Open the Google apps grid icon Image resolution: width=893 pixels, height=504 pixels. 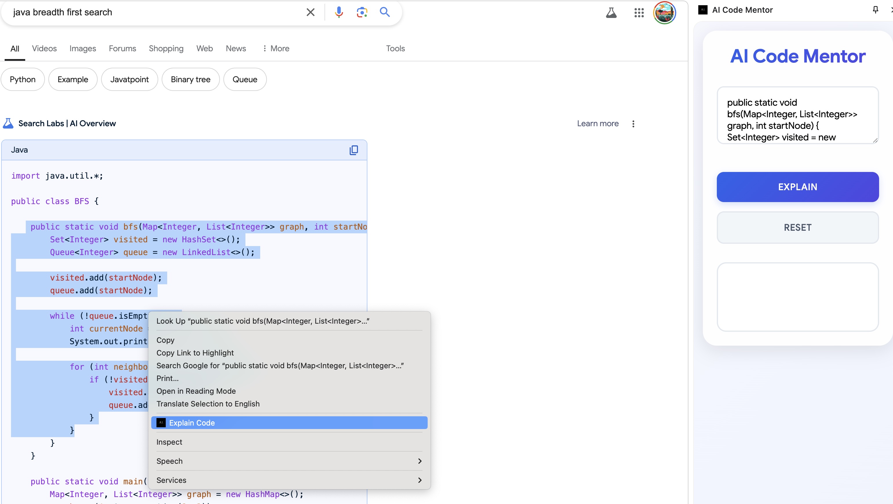(639, 13)
